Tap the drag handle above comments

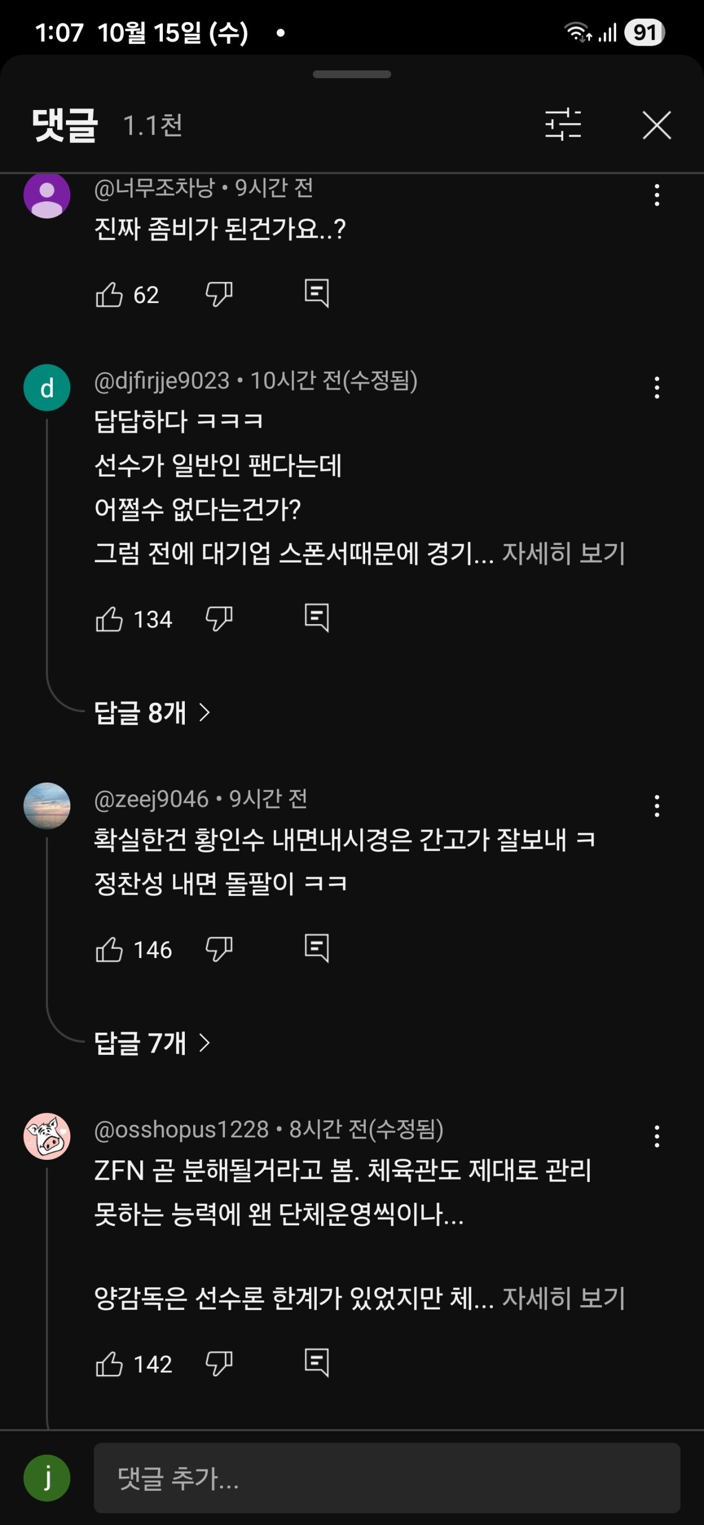point(351,75)
